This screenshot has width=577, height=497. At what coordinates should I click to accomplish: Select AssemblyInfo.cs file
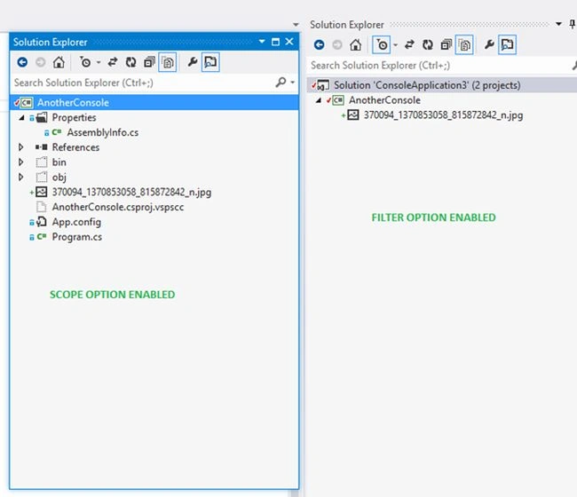pos(103,132)
